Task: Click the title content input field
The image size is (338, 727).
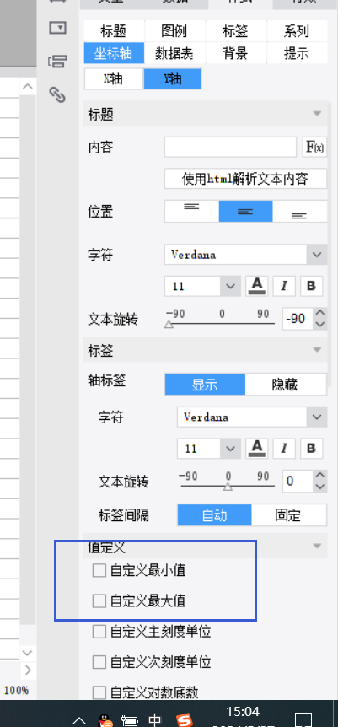Action: tap(230, 148)
